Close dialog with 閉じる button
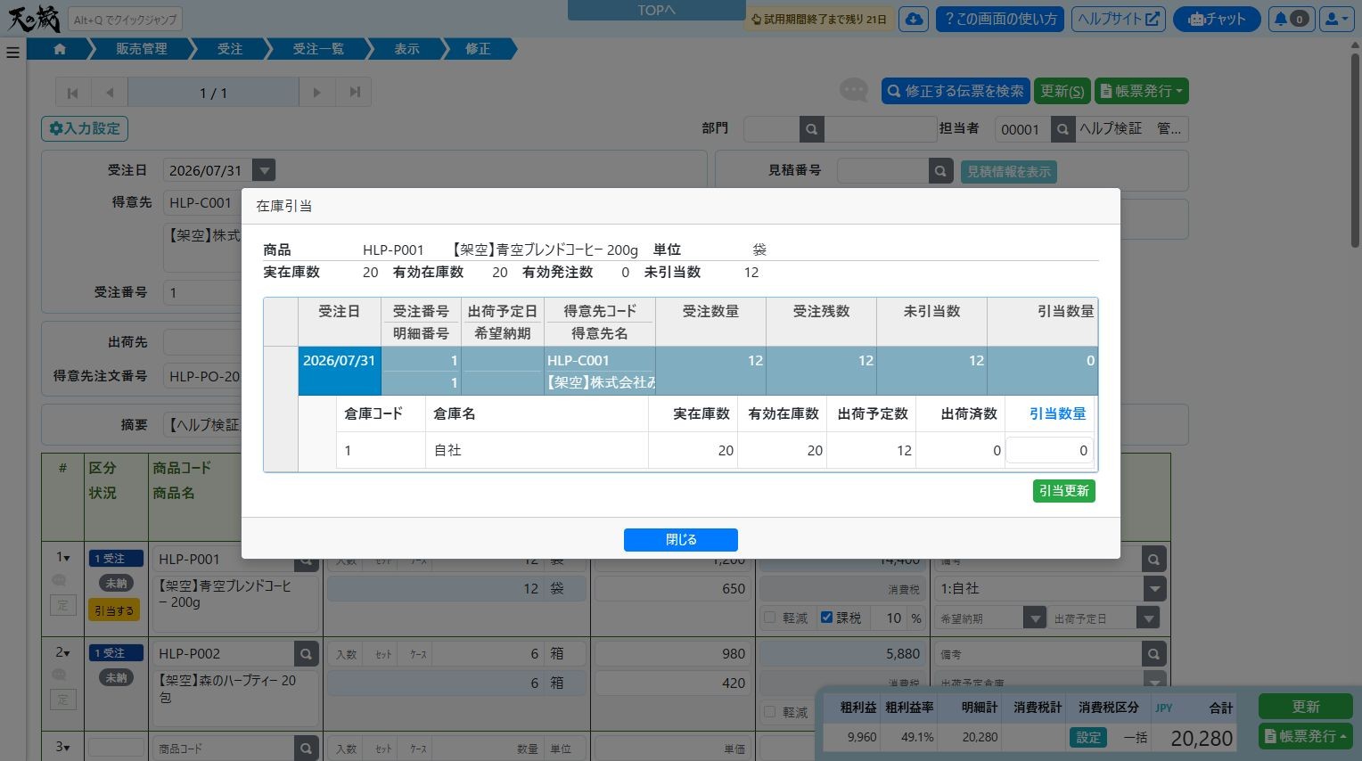This screenshot has width=1362, height=761. [681, 540]
